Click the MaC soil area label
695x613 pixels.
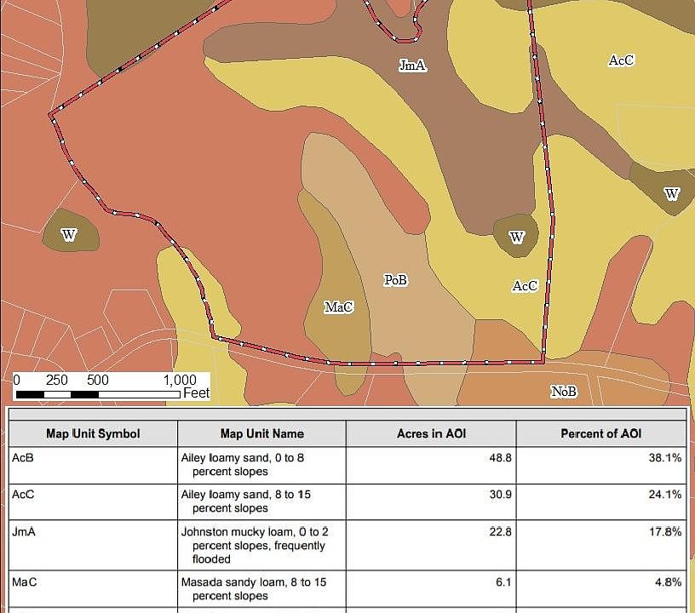[x=340, y=306]
